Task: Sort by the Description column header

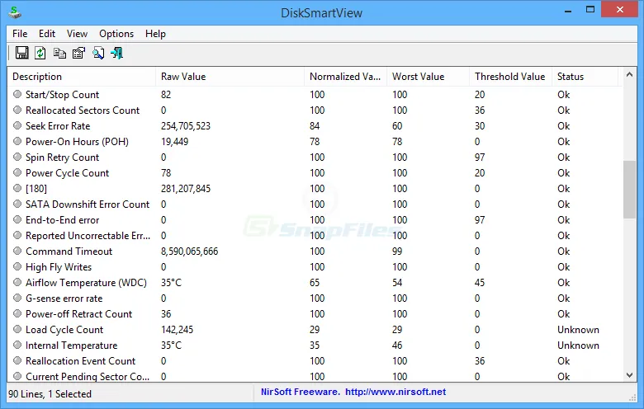Action: (x=81, y=77)
